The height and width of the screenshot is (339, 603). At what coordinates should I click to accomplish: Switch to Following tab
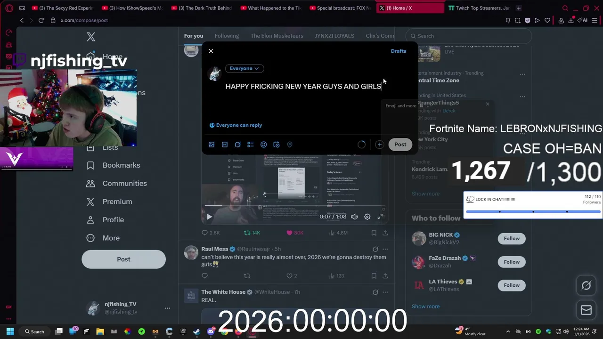click(227, 36)
